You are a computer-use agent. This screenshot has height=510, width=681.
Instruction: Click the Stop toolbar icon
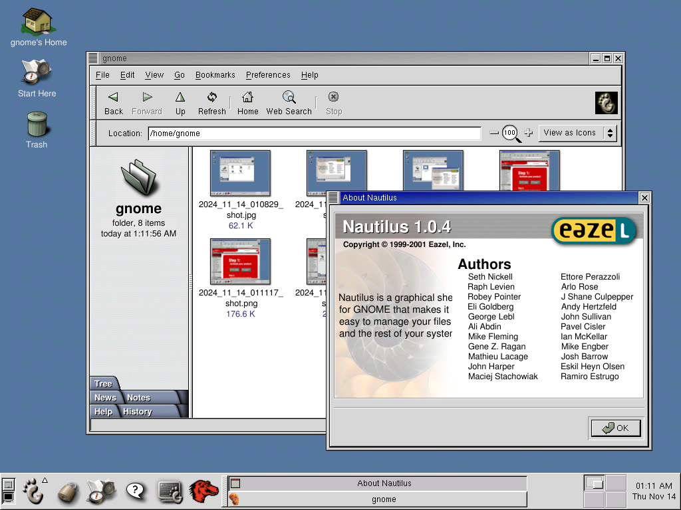pyautogui.click(x=334, y=103)
